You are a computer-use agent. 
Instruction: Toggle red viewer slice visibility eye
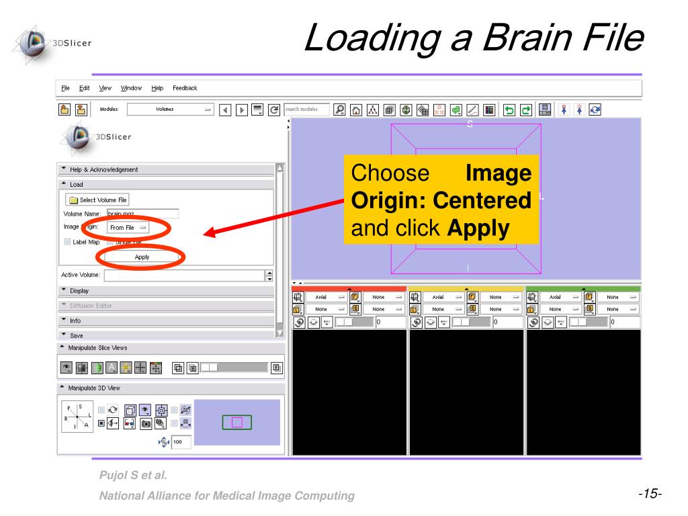tap(314, 322)
